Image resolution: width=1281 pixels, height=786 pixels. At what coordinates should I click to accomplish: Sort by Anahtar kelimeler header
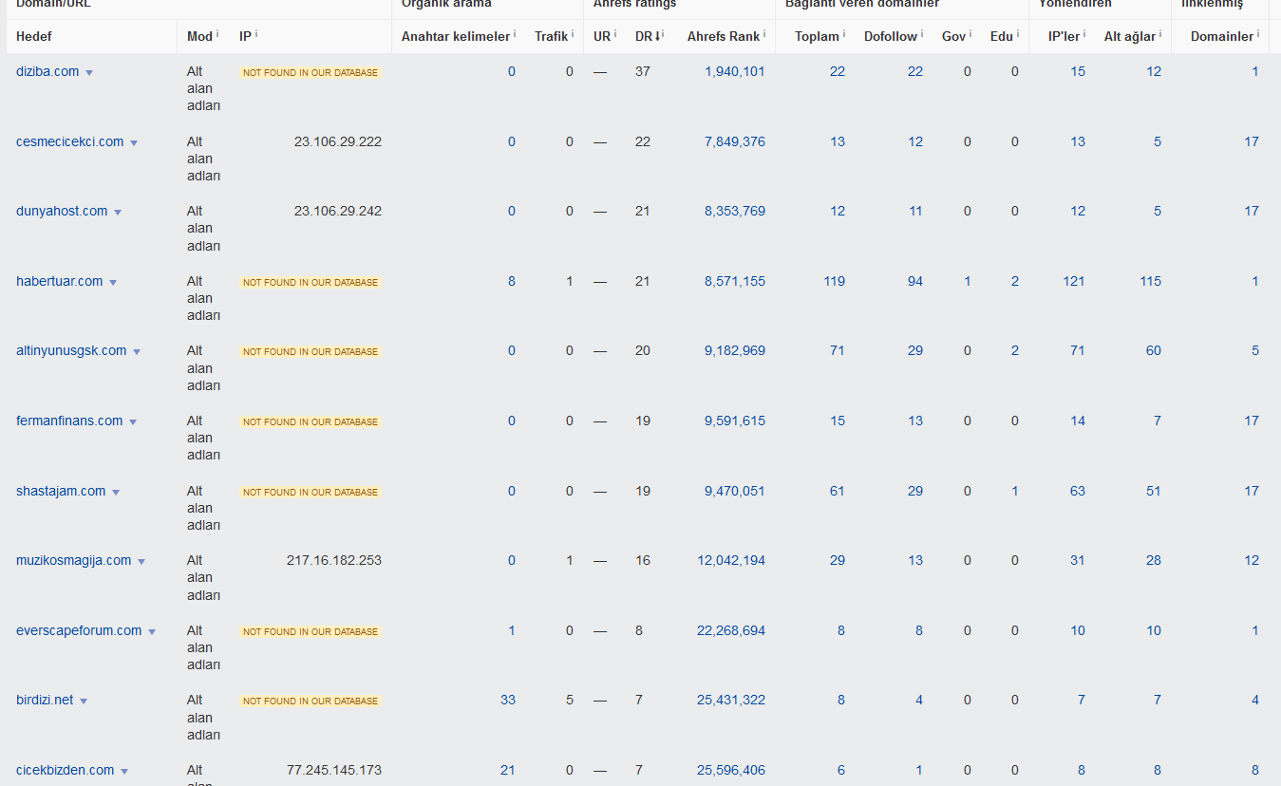click(456, 36)
